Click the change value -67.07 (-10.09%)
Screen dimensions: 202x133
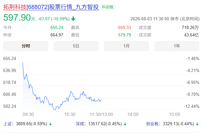click(x=54, y=19)
